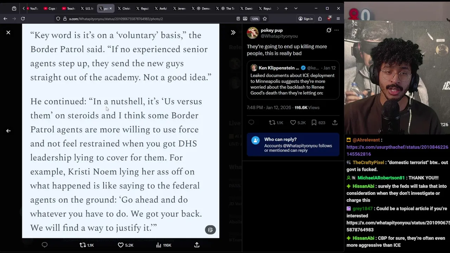Image resolution: width=450 pixels, height=253 pixels.
Task: Open grey1847's whatapityonyou chat link
Action: (x=398, y=226)
